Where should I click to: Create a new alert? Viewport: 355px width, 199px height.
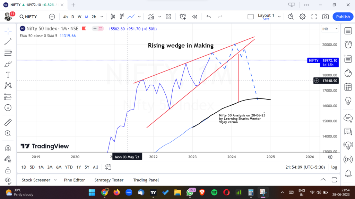(183, 17)
